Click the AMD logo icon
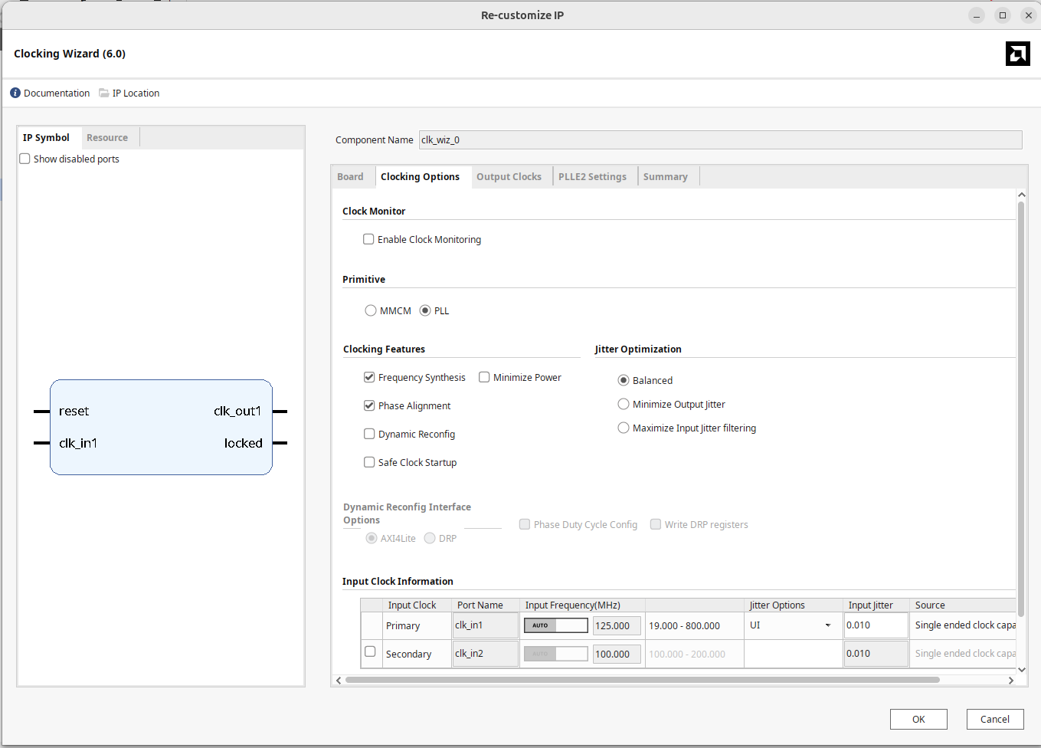This screenshot has width=1041, height=748. pyautogui.click(x=1017, y=54)
